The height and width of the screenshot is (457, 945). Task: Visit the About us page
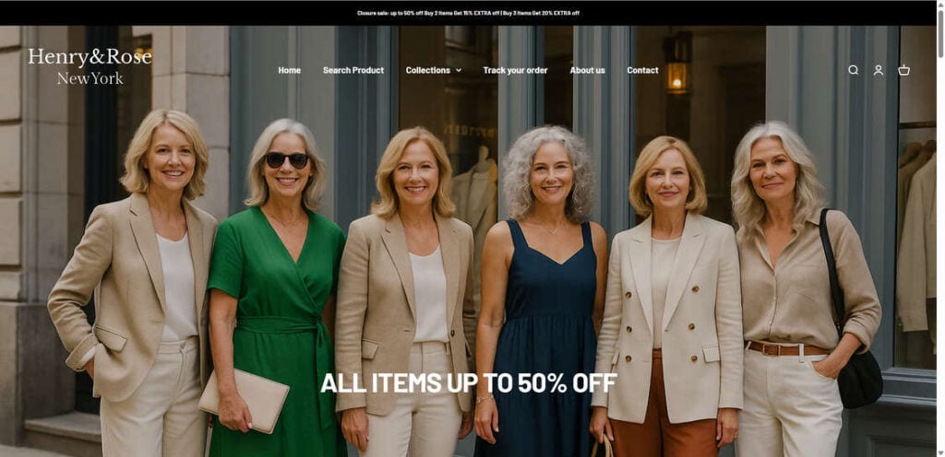(x=588, y=70)
